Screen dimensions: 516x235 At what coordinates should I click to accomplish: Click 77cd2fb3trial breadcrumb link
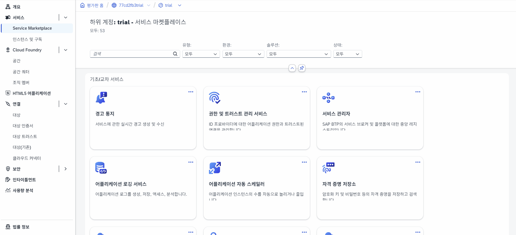[x=131, y=5]
